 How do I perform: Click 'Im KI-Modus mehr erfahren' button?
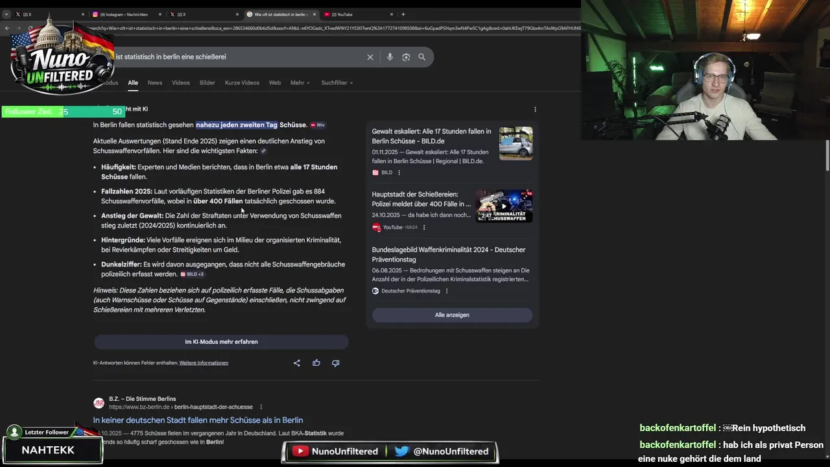pos(221,342)
